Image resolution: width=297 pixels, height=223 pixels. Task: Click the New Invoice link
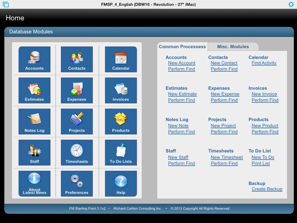(264, 94)
